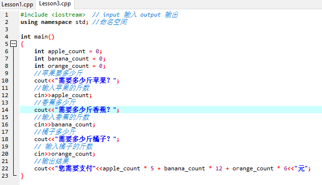Screen dimensions: 322x185
Task: Click the '需要多少斤苹果?' string
Action: pos(86,81)
